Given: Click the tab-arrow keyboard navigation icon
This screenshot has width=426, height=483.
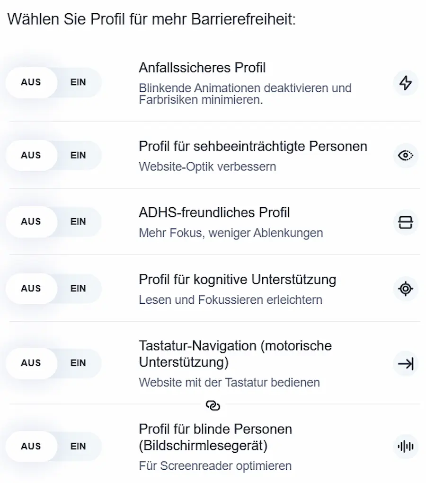Looking at the screenshot, I should click(x=405, y=363).
